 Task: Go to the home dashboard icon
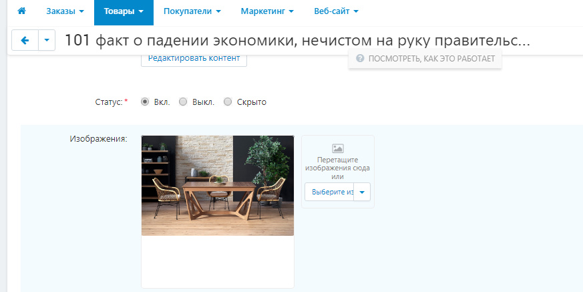tap(21, 11)
